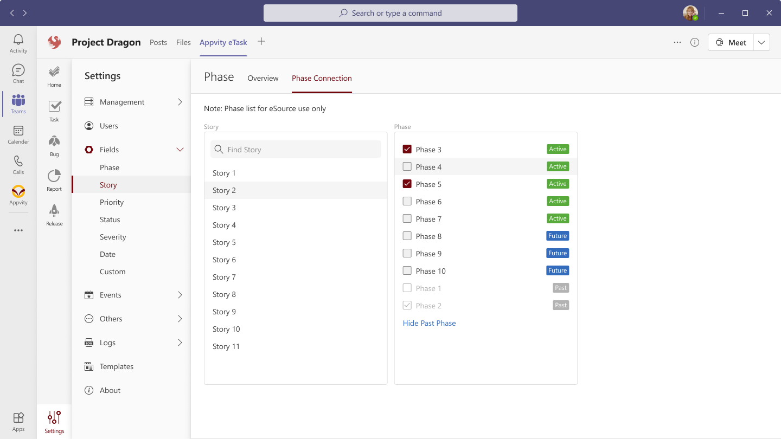This screenshot has width=781, height=439.
Task: Open the Meet button dropdown arrow
Action: point(761,42)
